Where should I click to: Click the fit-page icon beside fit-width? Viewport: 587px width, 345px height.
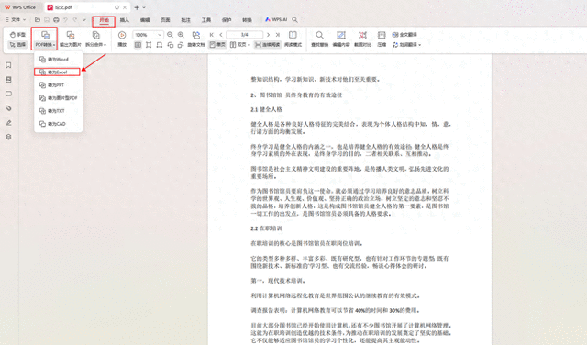click(149, 45)
